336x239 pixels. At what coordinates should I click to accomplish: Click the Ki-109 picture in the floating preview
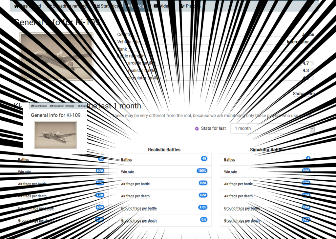point(55,135)
